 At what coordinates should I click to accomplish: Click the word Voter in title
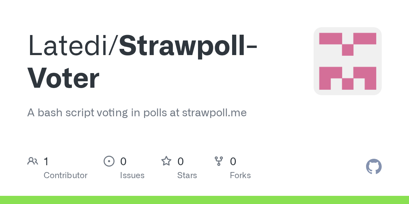coord(63,79)
